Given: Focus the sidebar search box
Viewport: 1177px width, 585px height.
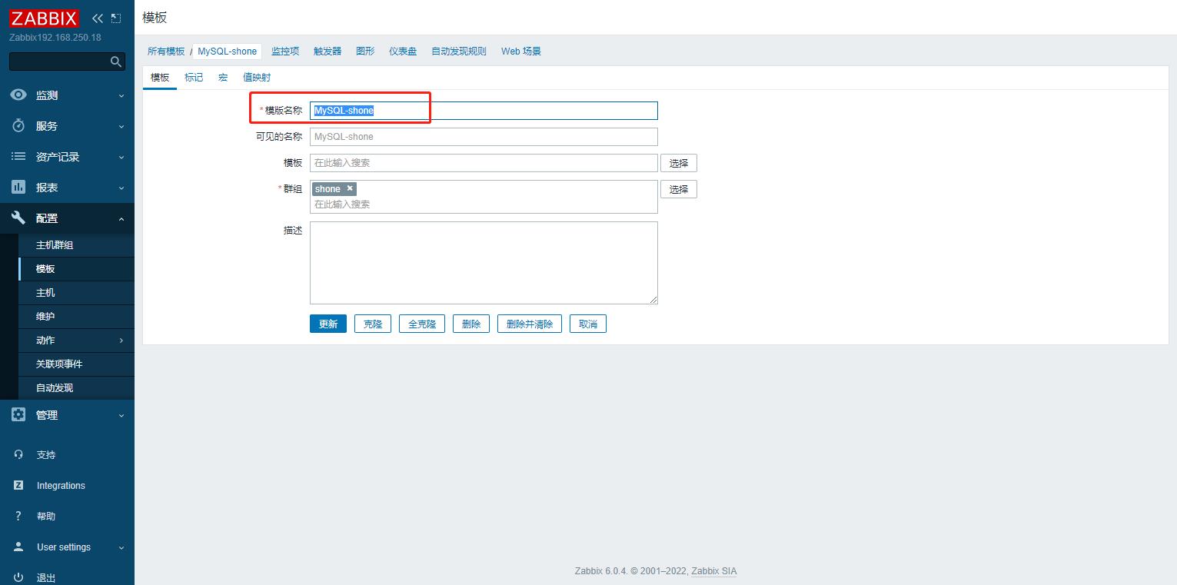Looking at the screenshot, I should pyautogui.click(x=67, y=61).
